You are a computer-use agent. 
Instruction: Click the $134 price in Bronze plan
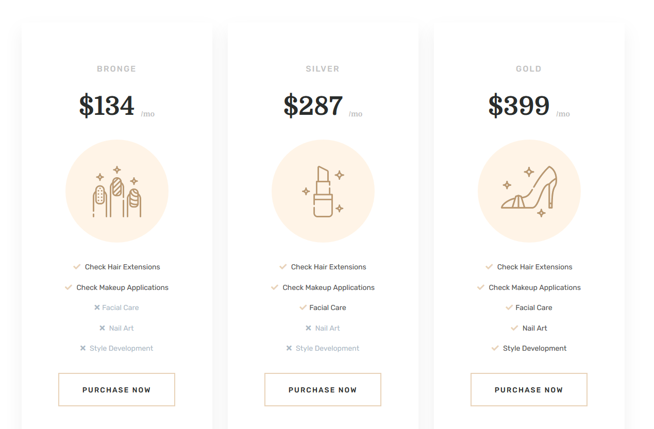(x=107, y=106)
